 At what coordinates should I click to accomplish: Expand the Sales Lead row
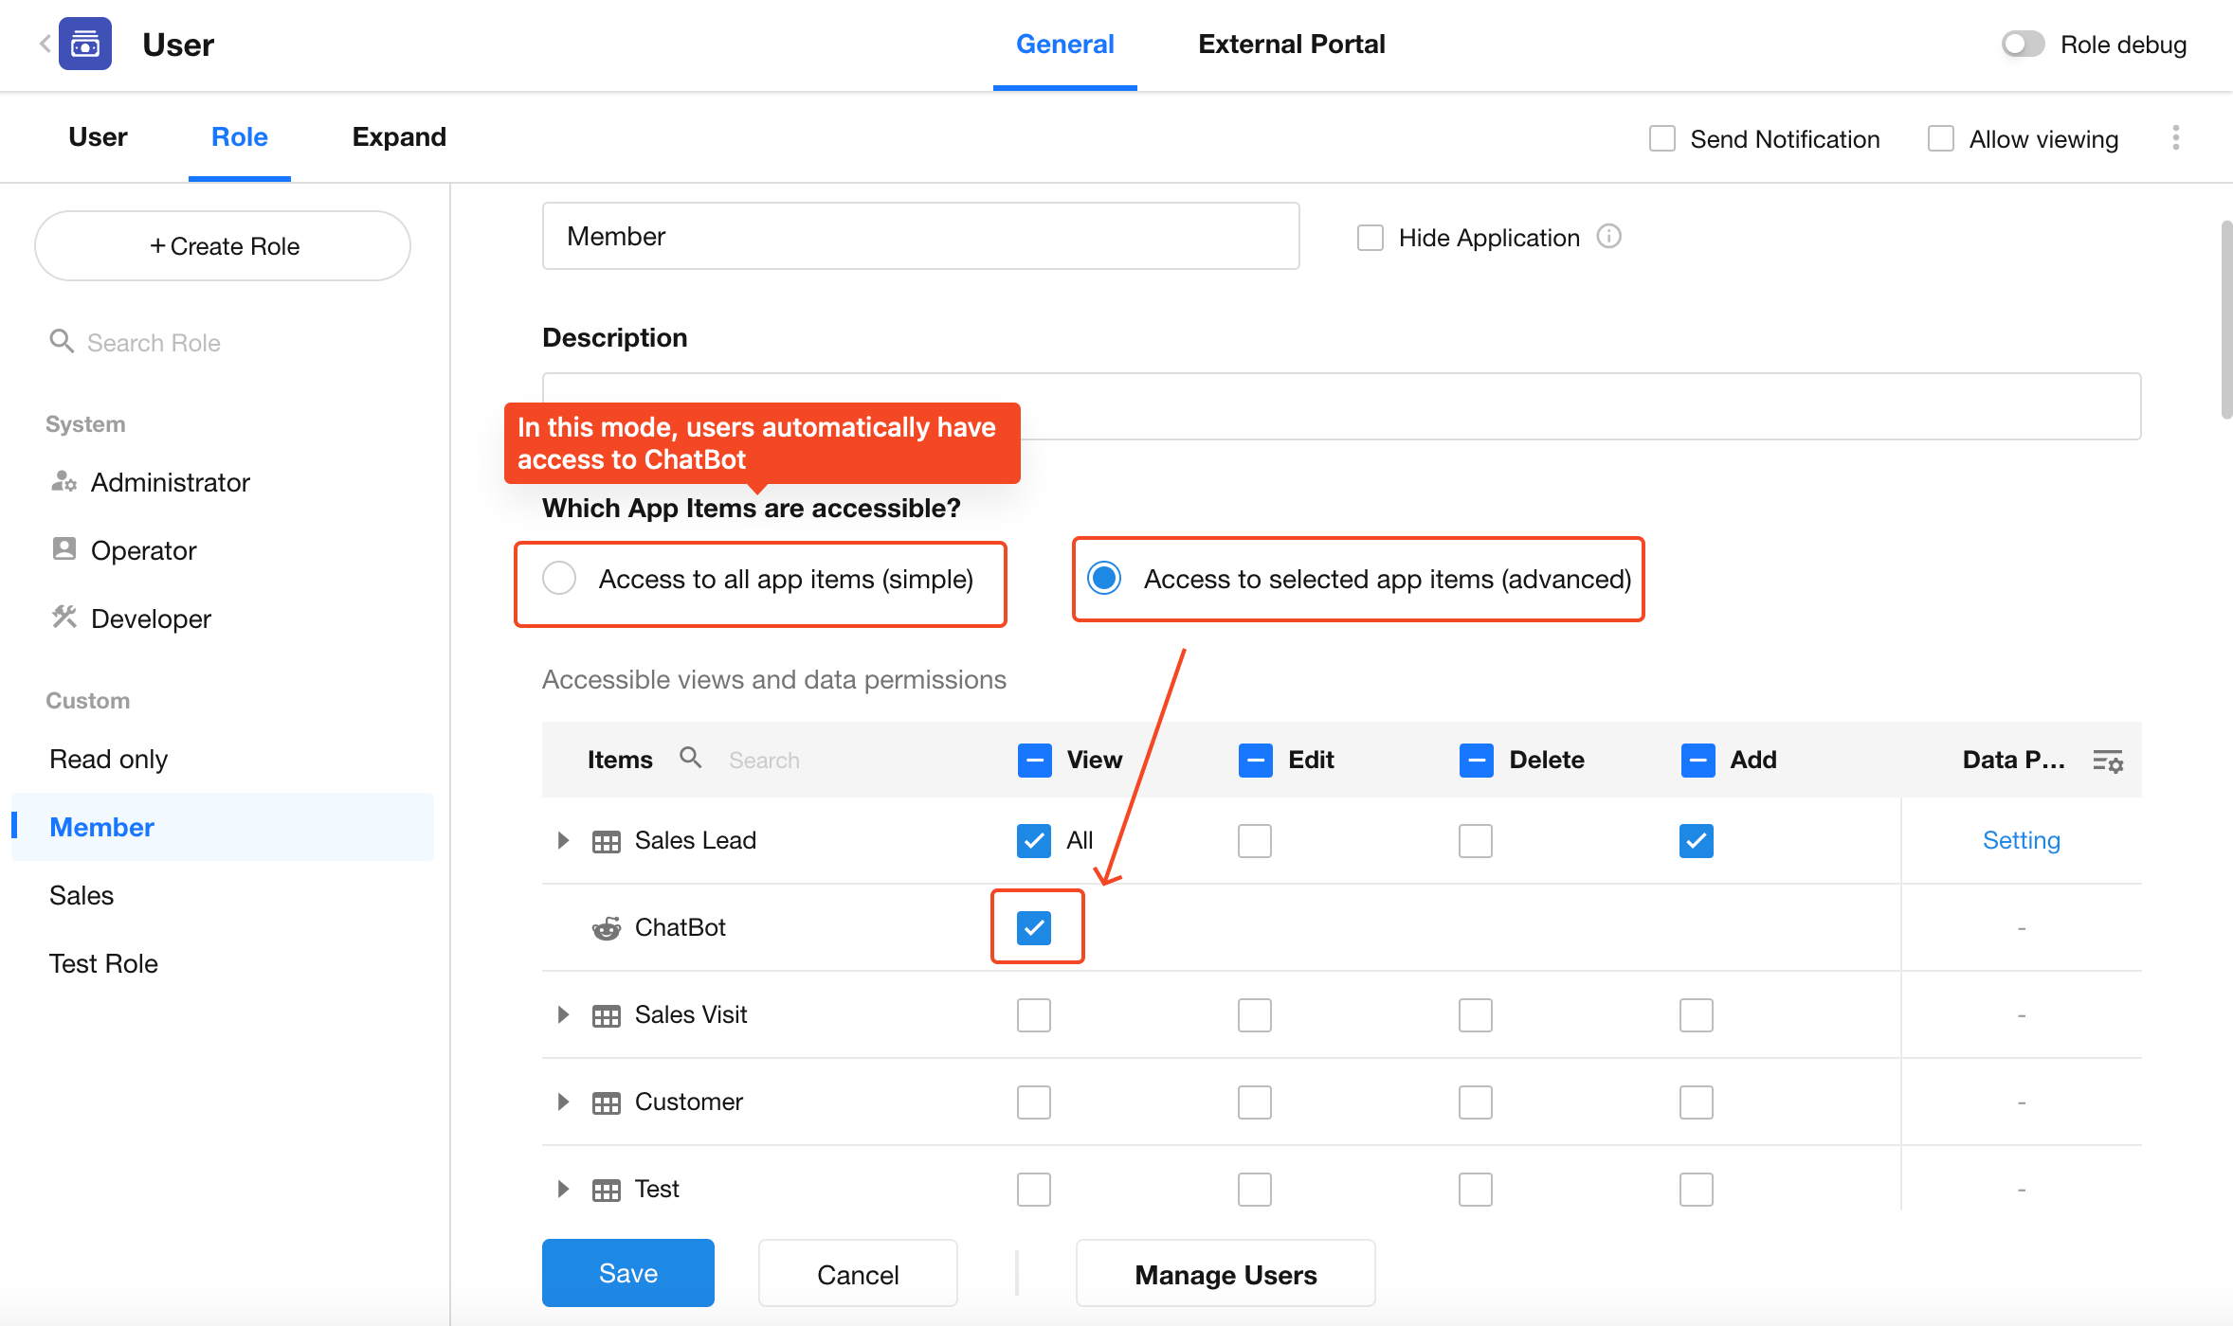[x=563, y=840]
